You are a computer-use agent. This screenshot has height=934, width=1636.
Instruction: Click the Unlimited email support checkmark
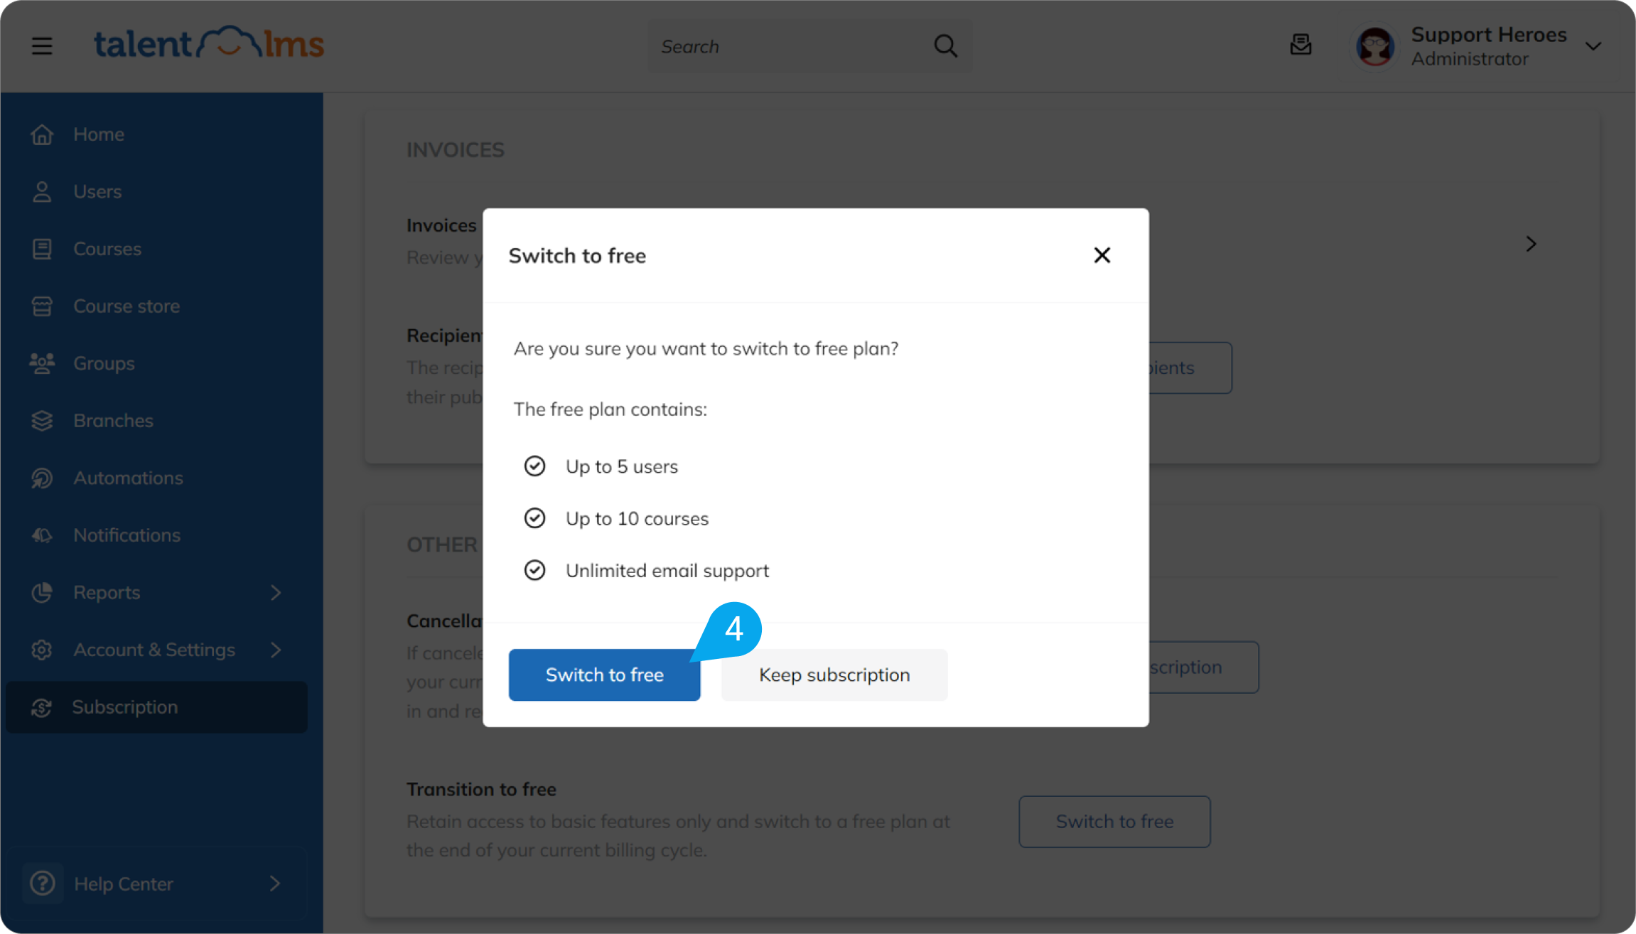point(534,570)
